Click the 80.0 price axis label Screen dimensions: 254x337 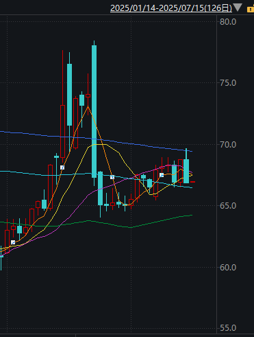(228, 22)
